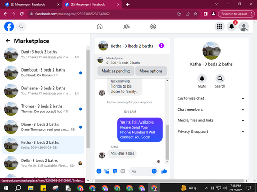The image size is (257, 192).
Task: Click the volume icon in system tray
Action: (225, 188)
